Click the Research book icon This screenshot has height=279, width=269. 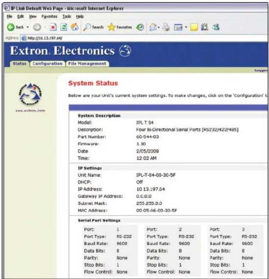[205, 27]
